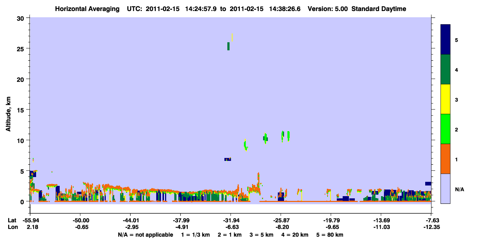
Task: Click latitude value -50.00
Action: (80, 220)
